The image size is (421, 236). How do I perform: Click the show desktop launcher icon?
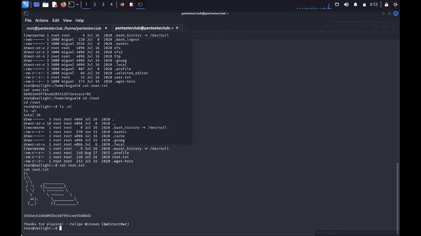[x=37, y=5]
